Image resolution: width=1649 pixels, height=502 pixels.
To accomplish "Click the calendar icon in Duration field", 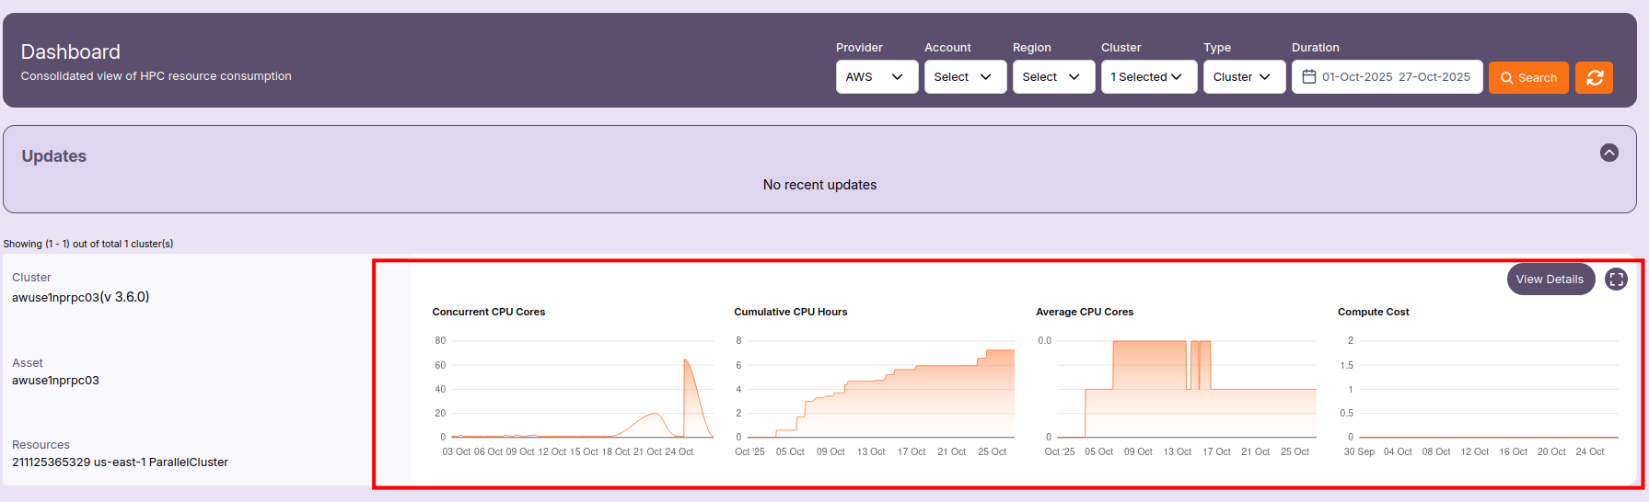I will 1309,77.
